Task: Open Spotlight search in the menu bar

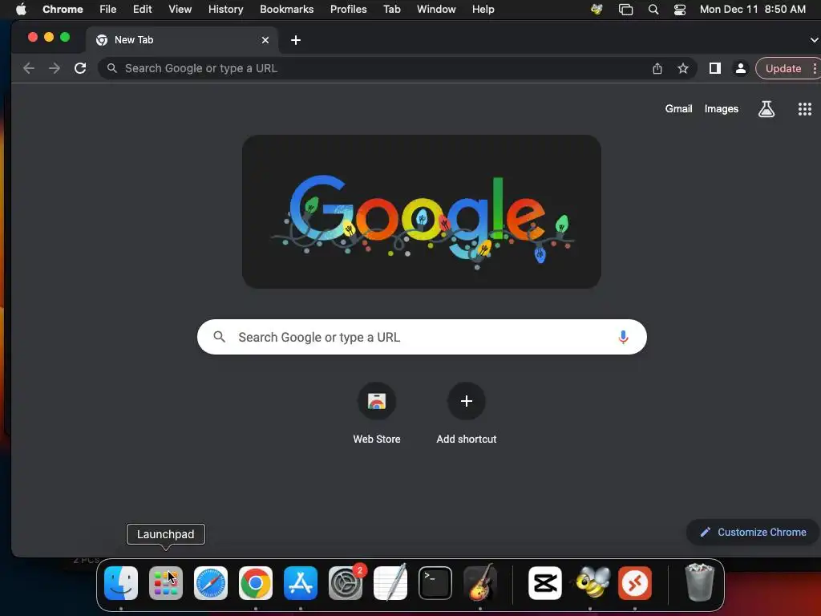Action: pyautogui.click(x=653, y=10)
